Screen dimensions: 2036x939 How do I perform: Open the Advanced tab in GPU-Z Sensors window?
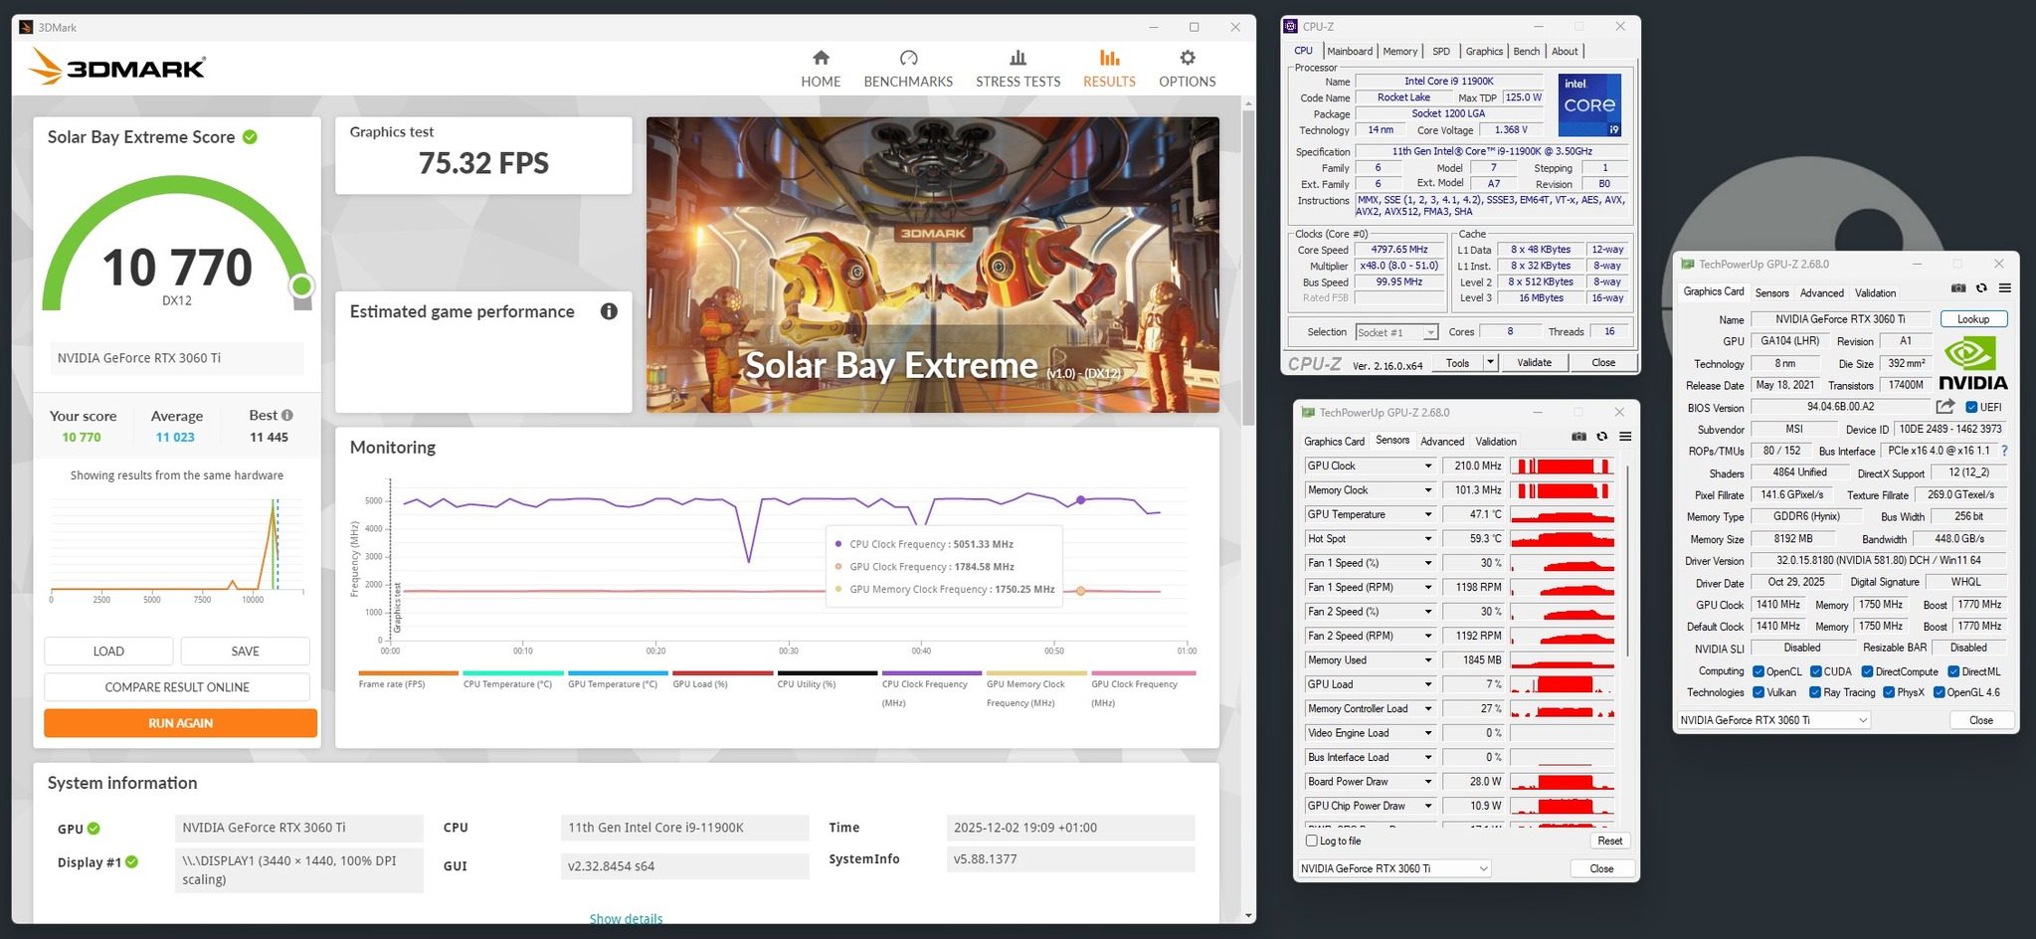pyautogui.click(x=1442, y=442)
